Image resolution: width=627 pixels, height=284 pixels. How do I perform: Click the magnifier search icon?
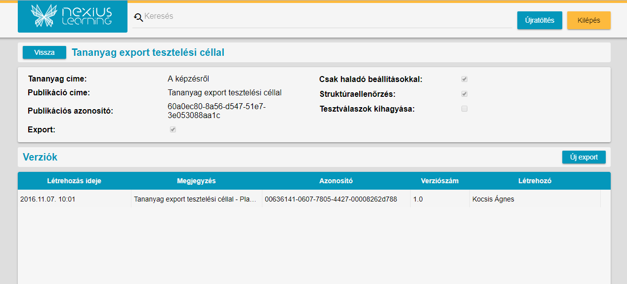(138, 17)
